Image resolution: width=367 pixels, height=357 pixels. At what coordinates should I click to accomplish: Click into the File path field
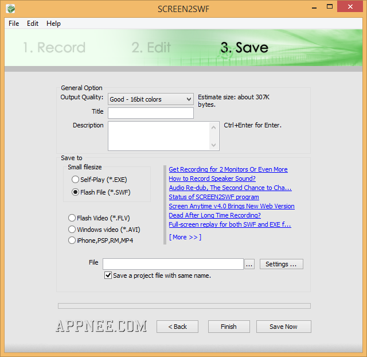[173, 264]
